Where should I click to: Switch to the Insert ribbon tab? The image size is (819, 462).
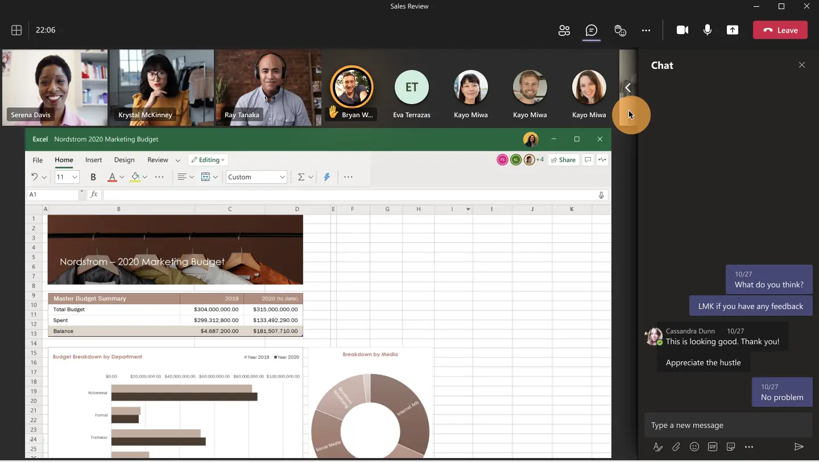tap(93, 160)
